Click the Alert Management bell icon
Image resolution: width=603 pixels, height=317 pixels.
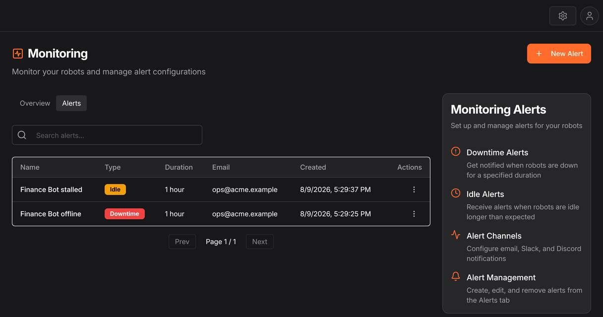(456, 276)
